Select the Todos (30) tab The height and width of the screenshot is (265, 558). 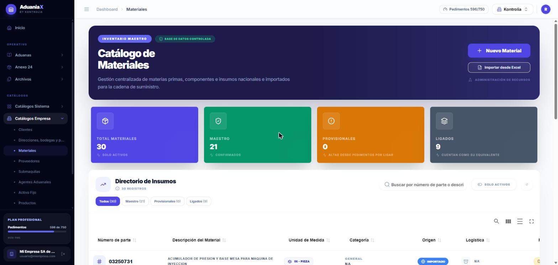click(x=107, y=201)
